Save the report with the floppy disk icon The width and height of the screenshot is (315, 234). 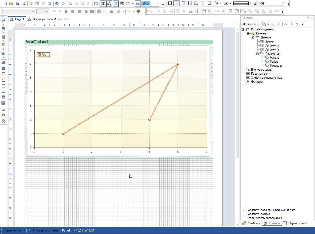point(18,4)
